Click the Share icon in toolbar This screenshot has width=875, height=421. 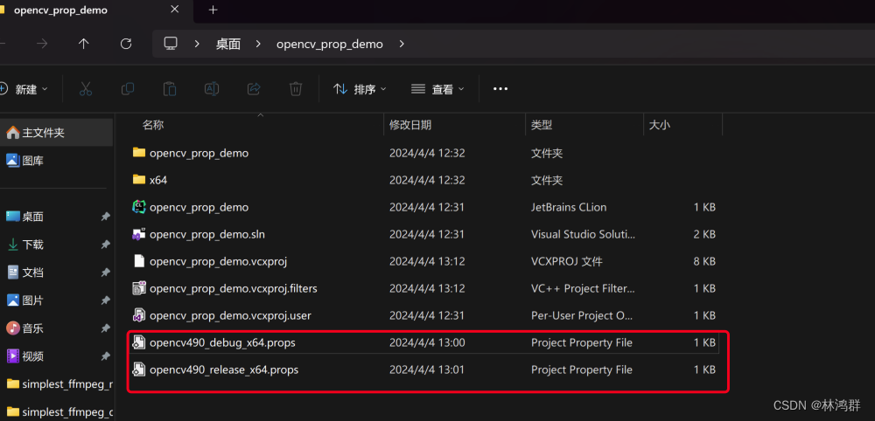coord(254,88)
